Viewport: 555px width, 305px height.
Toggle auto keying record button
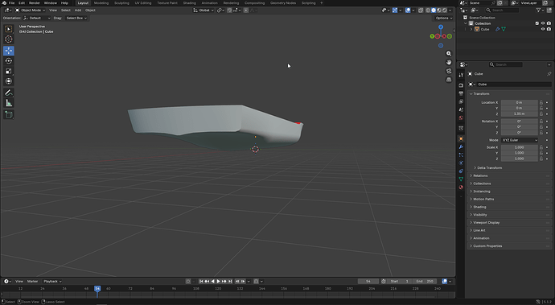[188, 282]
